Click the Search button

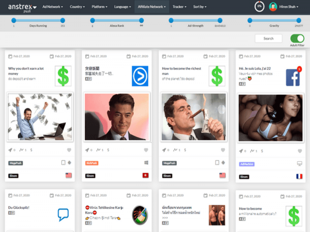coord(269,38)
